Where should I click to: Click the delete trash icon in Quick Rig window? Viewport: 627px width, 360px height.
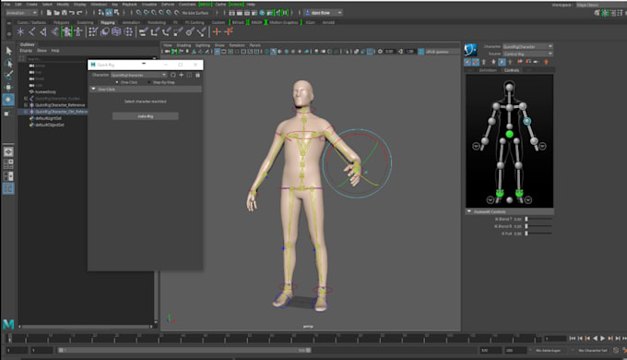point(197,75)
